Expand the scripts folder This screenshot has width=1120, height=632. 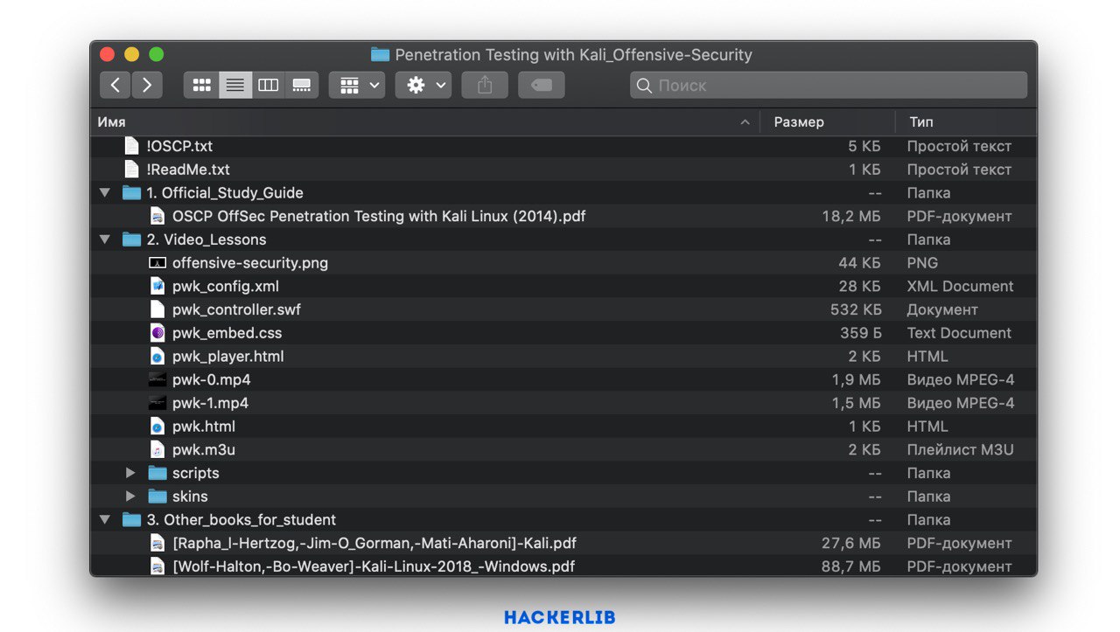131,473
